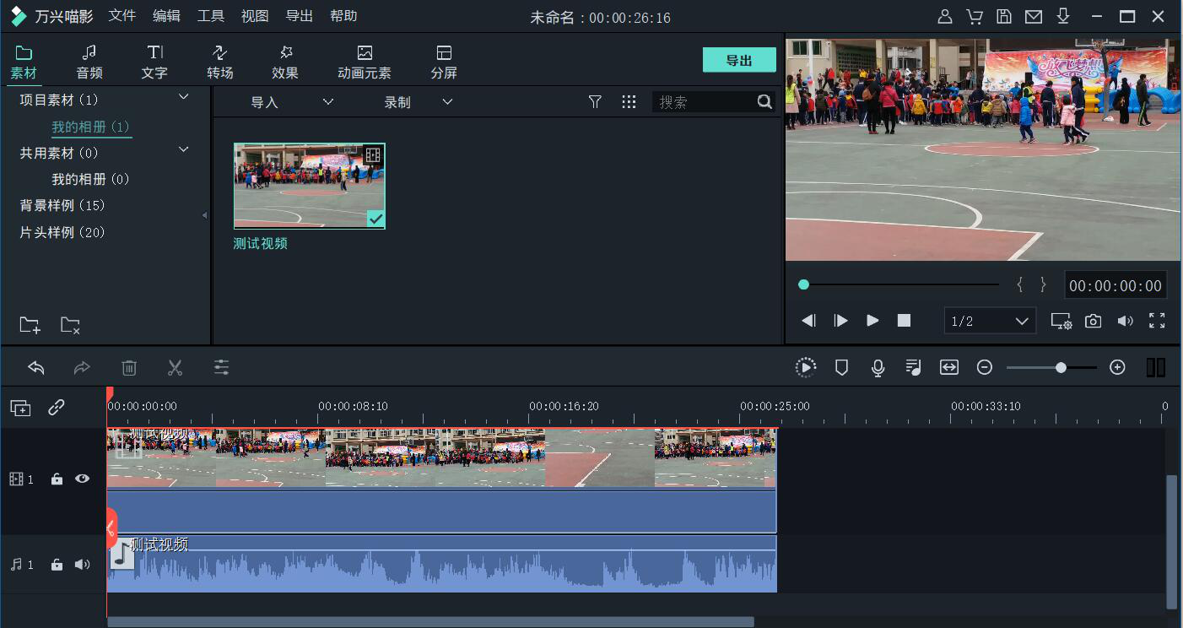Screen dimensions: 1183x628
Task: Click the trash delete icon in timeline toolbar
Action: pyautogui.click(x=129, y=367)
